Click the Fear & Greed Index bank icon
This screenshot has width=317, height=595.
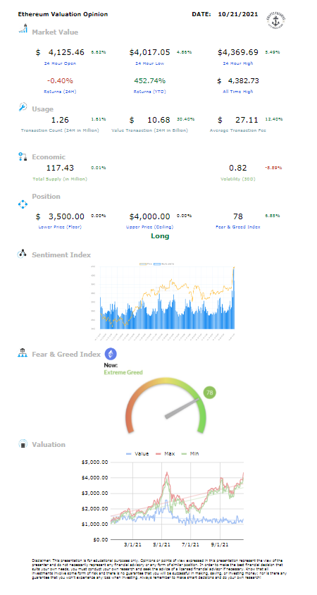pos(23,353)
